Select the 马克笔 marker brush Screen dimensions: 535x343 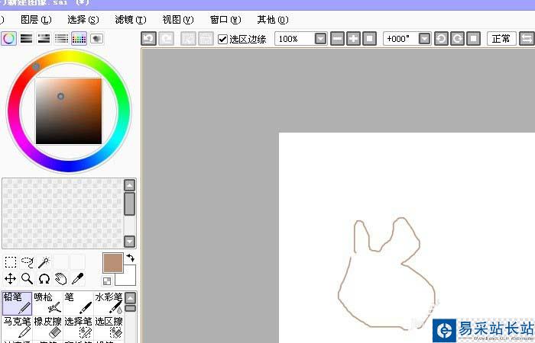[18, 327]
